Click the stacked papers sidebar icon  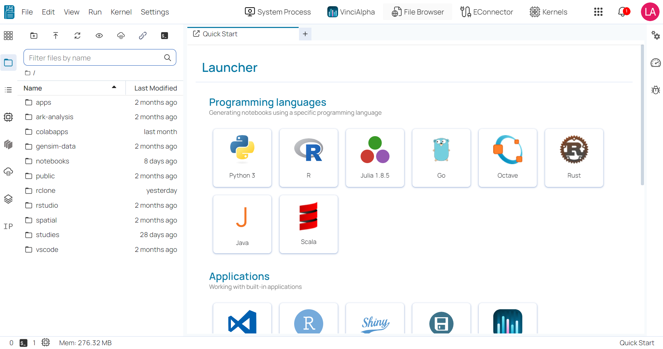click(8, 144)
